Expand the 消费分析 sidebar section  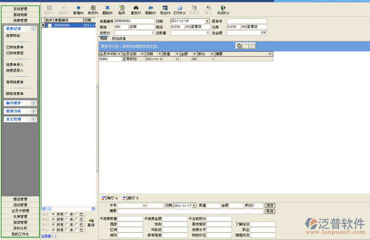pyautogui.click(x=33, y=111)
